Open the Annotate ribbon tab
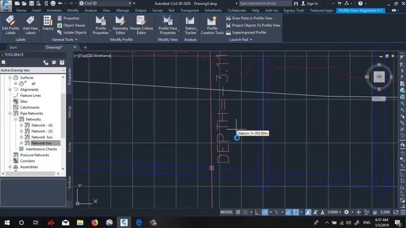Image resolution: width=406 pixels, height=228 pixels. (x=54, y=10)
